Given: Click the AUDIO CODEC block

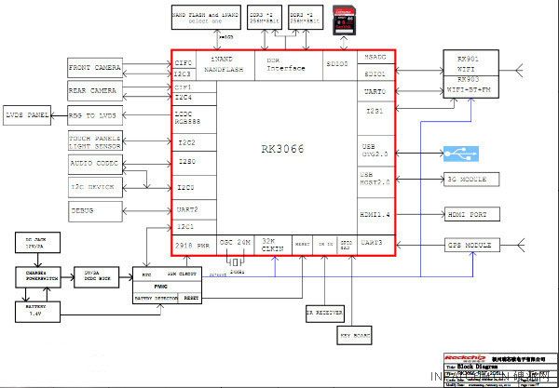Looking at the screenshot, I should coord(95,164).
